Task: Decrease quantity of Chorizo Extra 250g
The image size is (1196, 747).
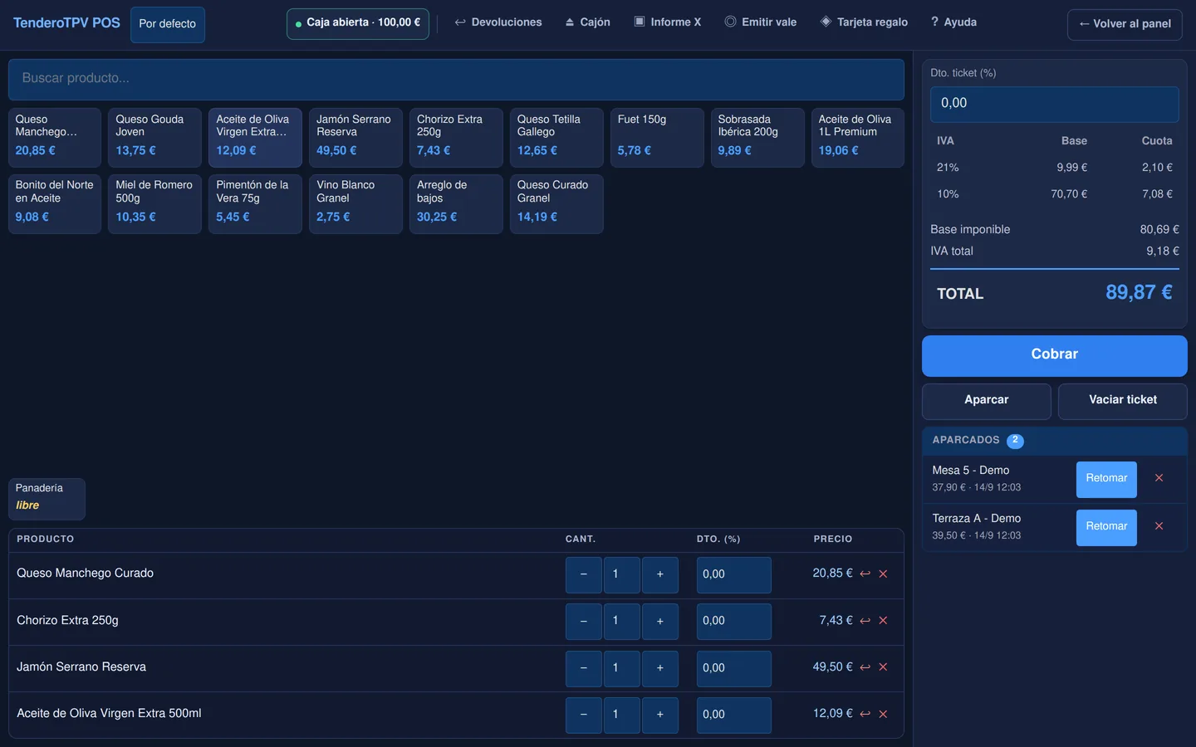Action: (584, 621)
